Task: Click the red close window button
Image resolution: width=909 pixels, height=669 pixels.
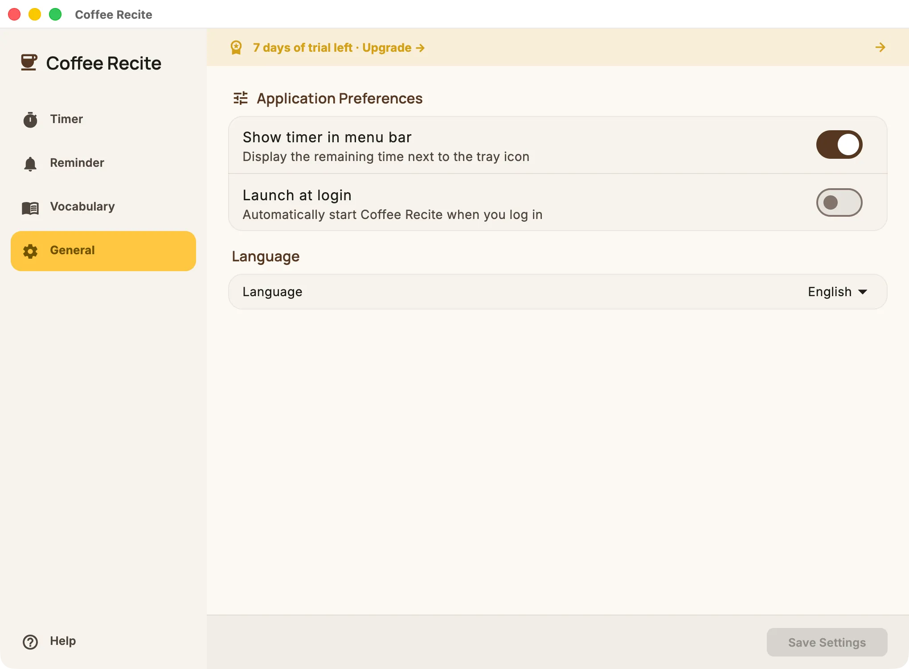Action: pyautogui.click(x=14, y=14)
